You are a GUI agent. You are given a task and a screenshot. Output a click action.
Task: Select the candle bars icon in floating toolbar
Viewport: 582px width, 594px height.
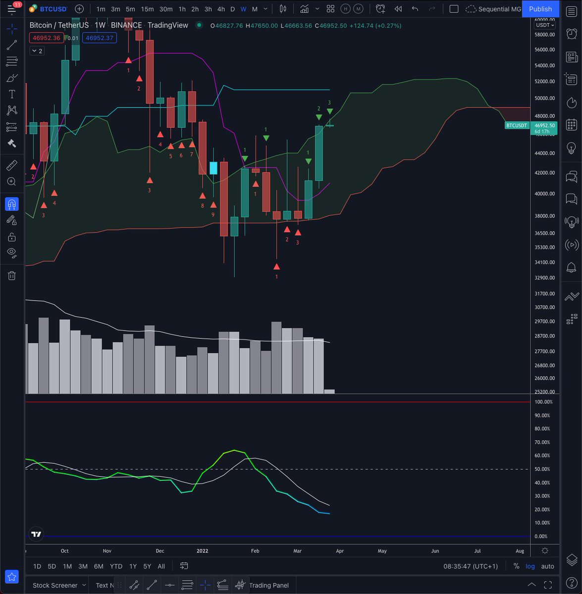pyautogui.click(x=241, y=585)
